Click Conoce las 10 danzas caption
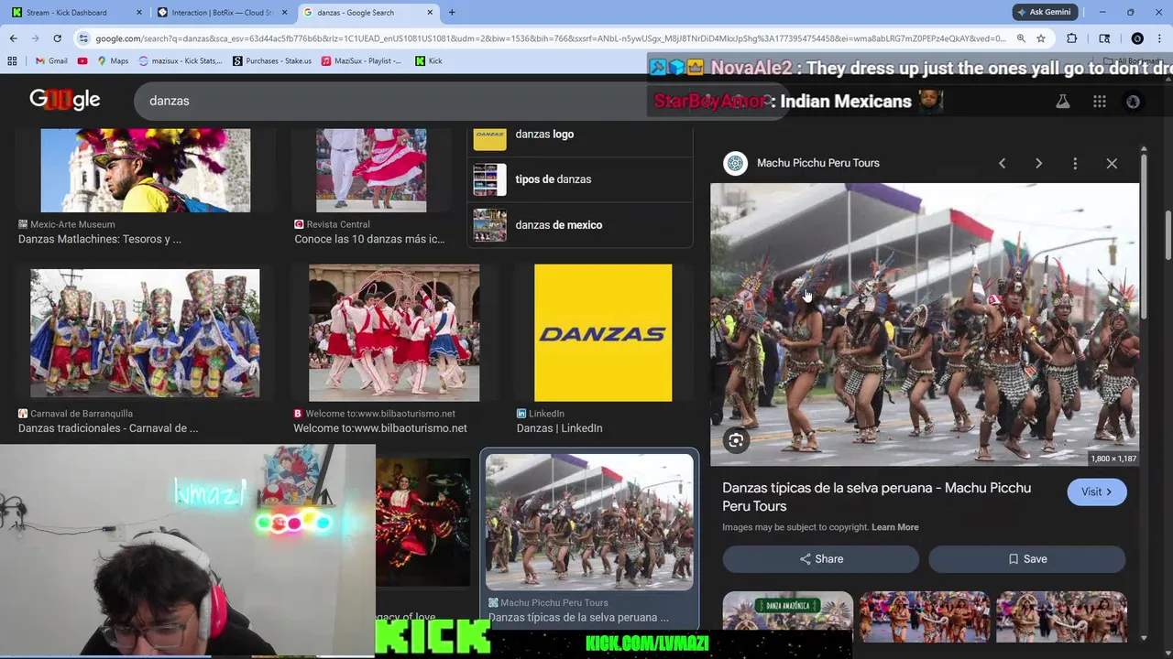 (369, 239)
